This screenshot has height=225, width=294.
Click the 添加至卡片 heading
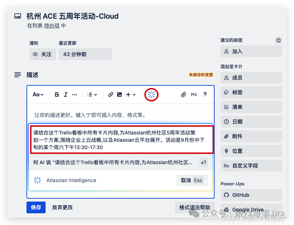point(232,67)
